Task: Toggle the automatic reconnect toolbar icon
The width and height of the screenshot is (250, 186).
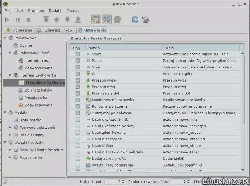Action: 107,19
